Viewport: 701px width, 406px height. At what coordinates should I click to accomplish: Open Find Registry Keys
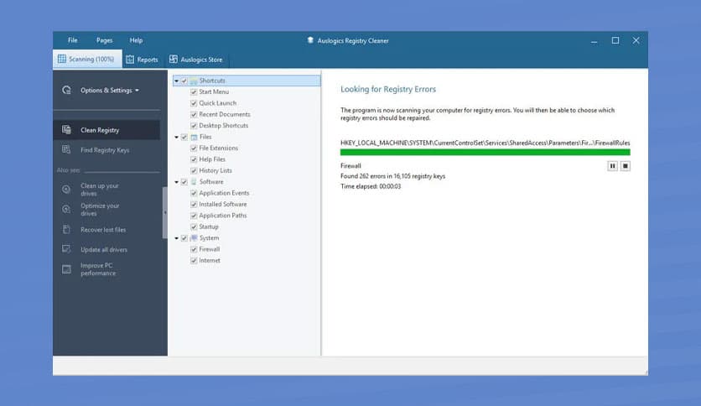click(x=106, y=150)
